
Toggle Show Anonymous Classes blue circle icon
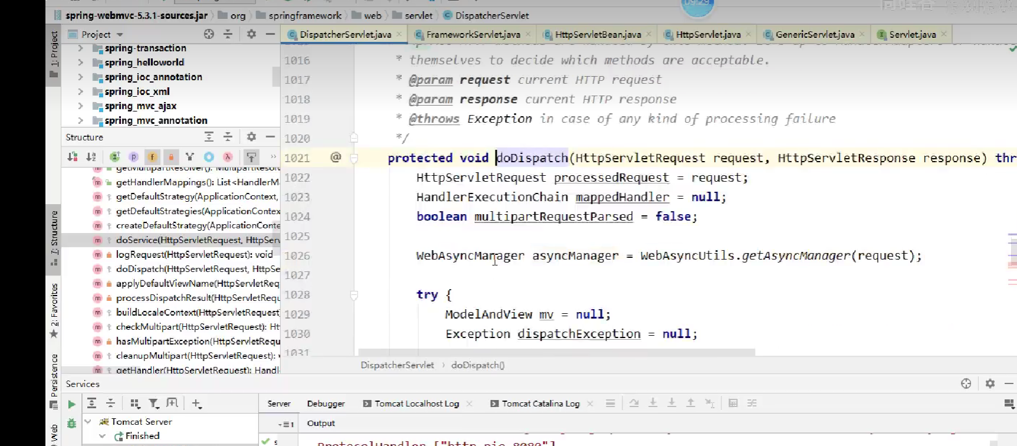pos(209,157)
